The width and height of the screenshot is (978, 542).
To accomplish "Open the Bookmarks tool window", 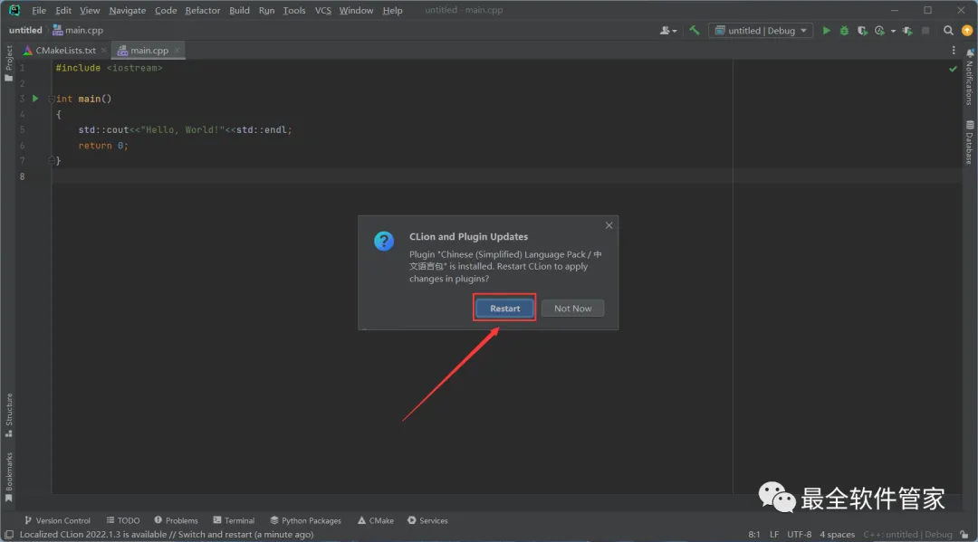I will 9,477.
